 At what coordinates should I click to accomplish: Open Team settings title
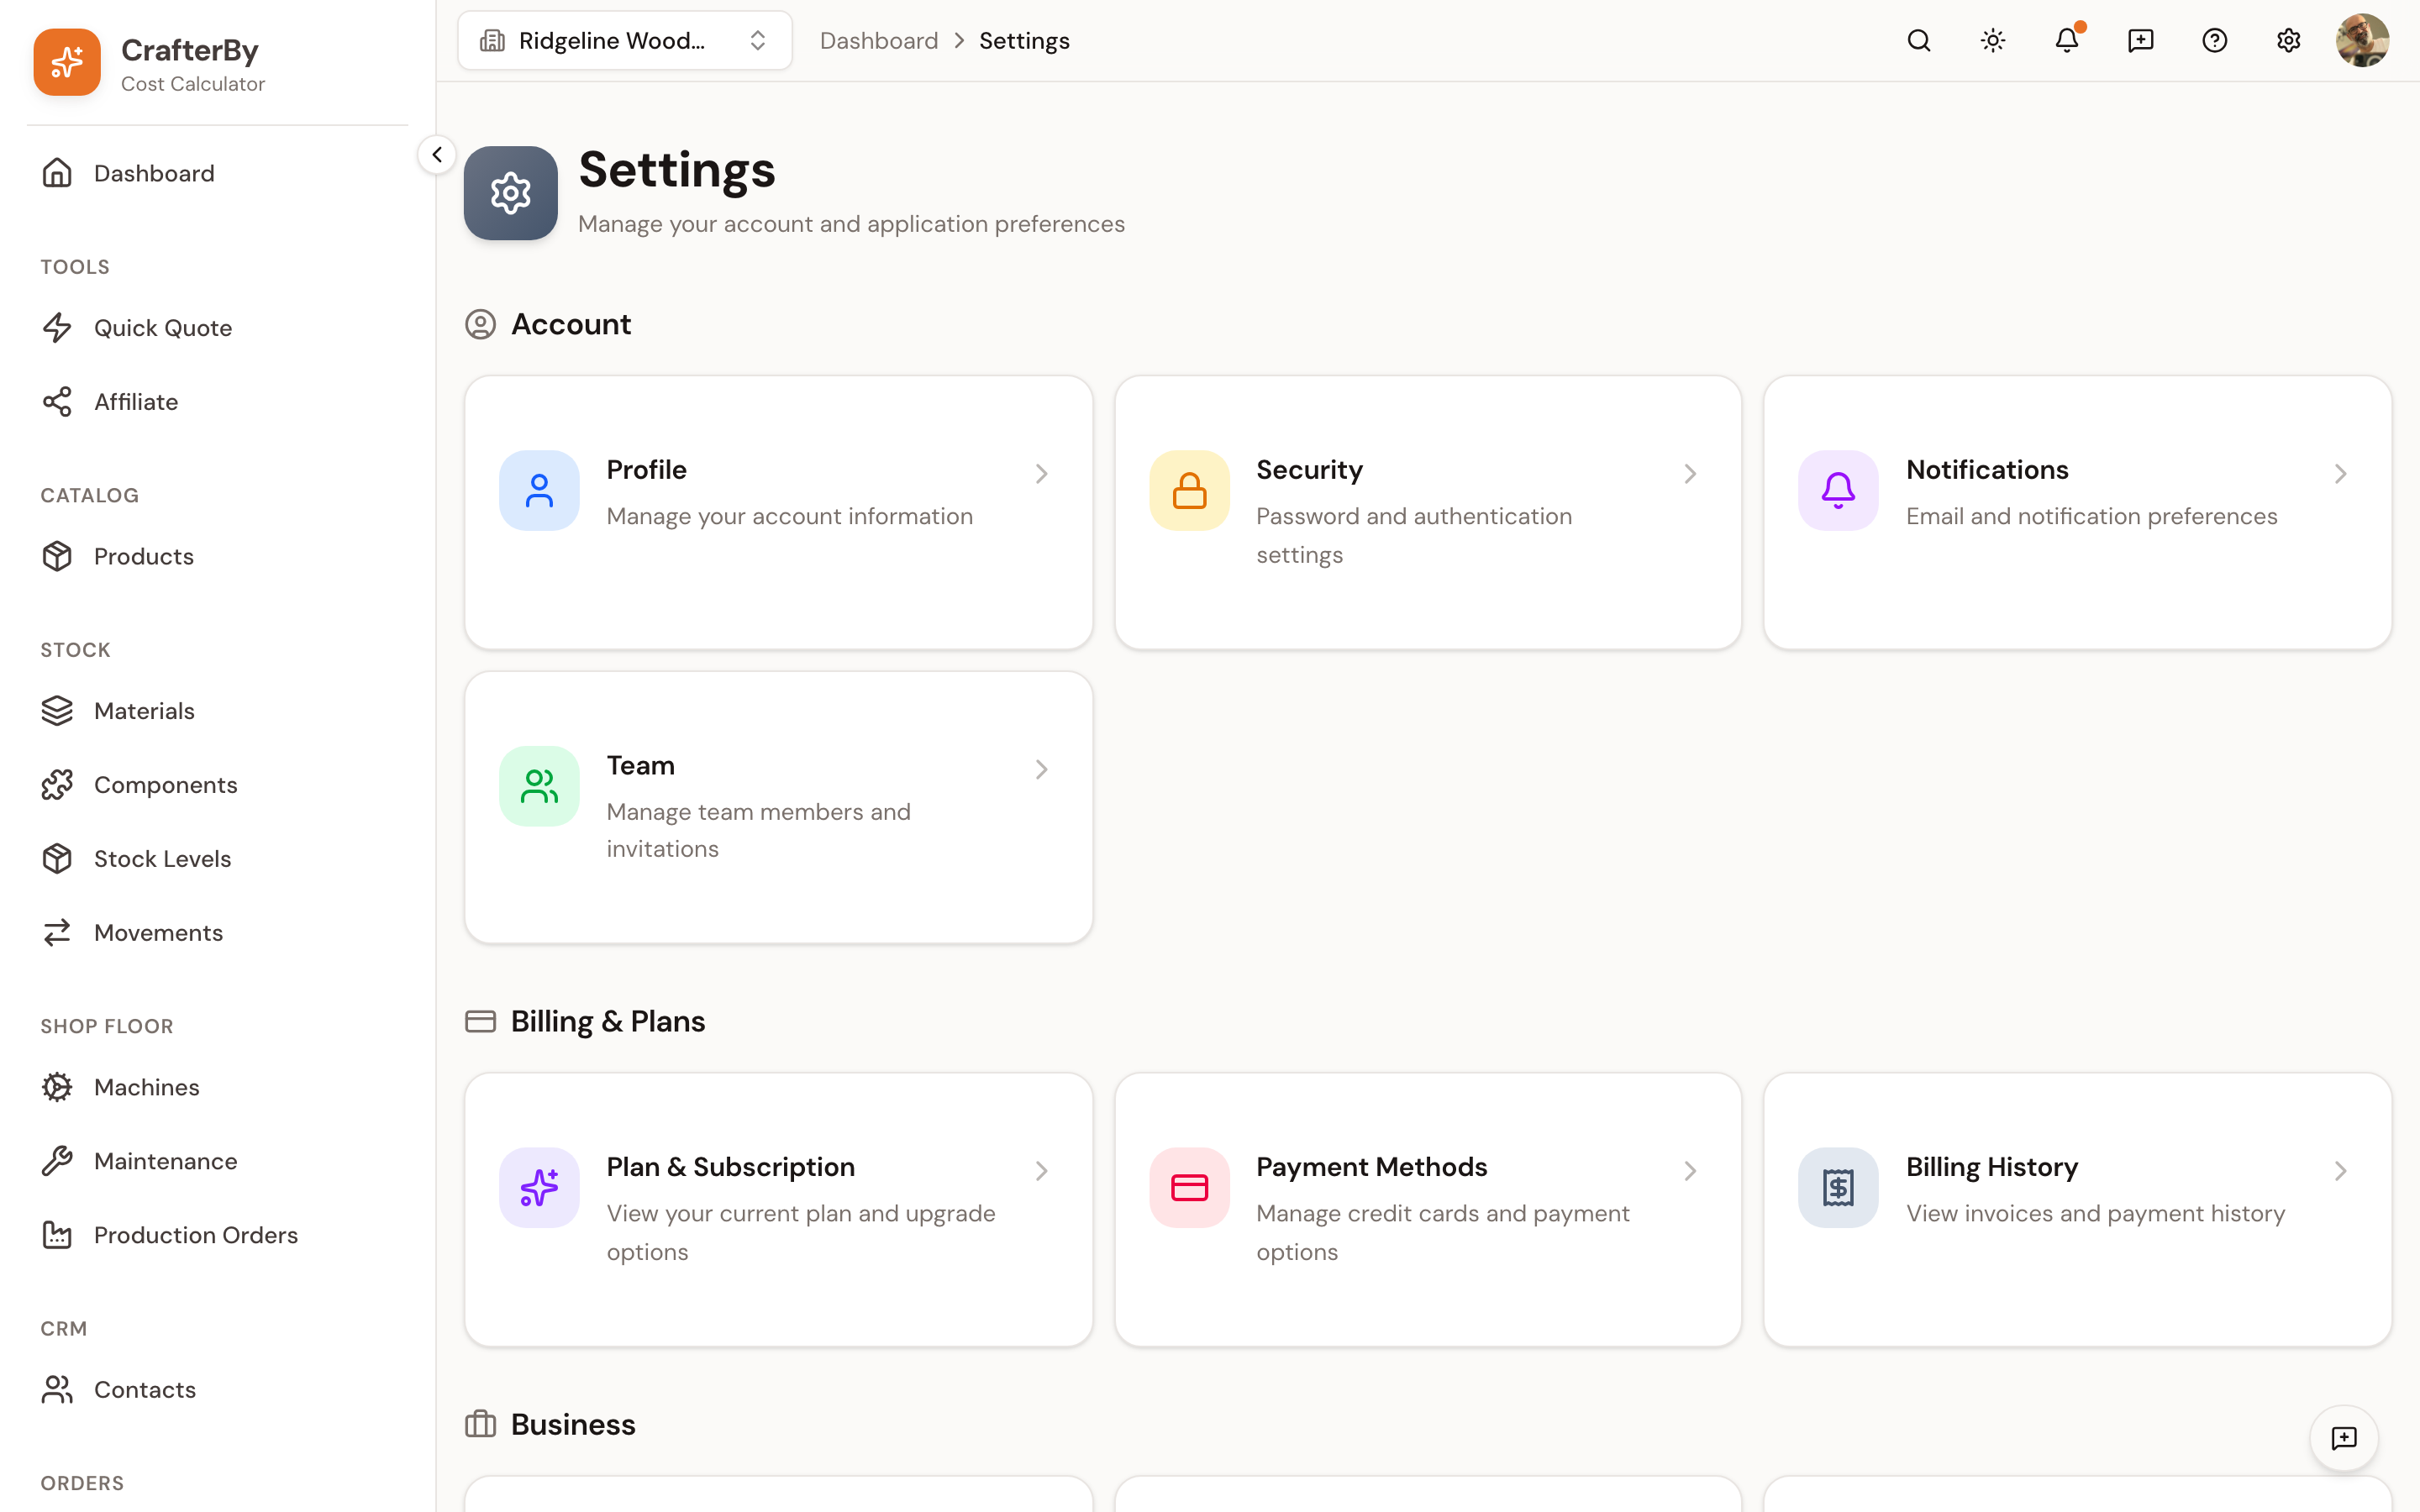coord(640,766)
